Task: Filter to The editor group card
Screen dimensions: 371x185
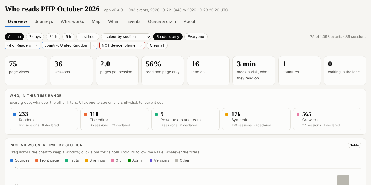Action: pyautogui.click(x=114, y=119)
